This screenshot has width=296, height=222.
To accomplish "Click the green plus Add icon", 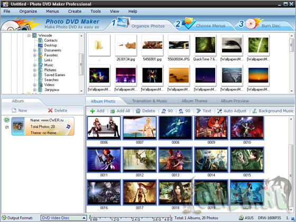I will [92, 111].
